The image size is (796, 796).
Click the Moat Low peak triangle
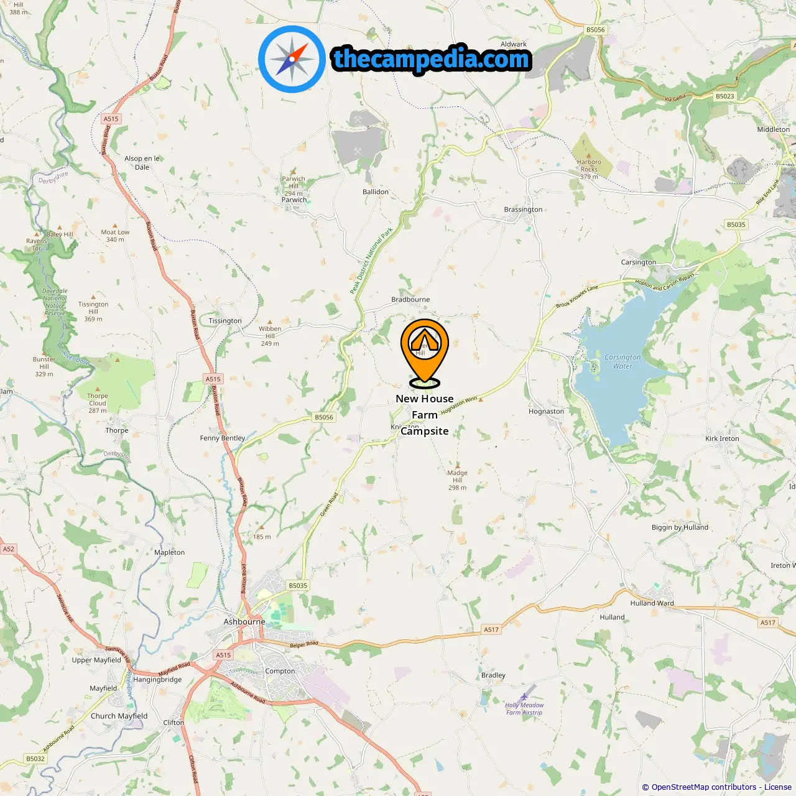[114, 225]
